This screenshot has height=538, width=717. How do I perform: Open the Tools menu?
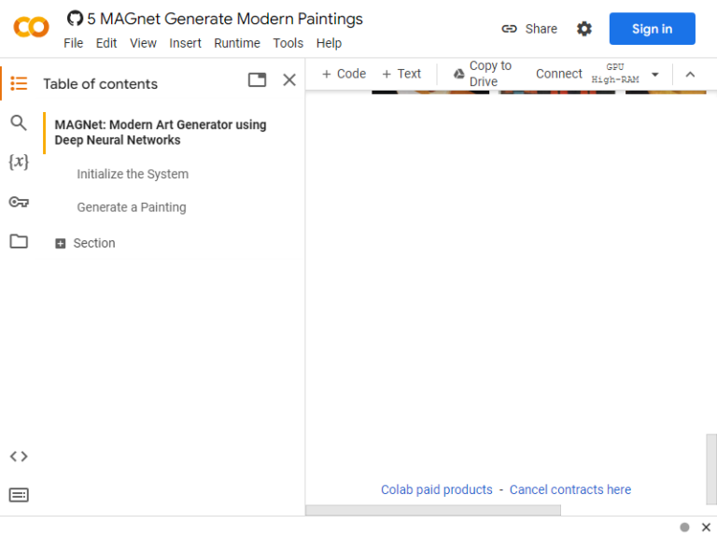click(288, 43)
